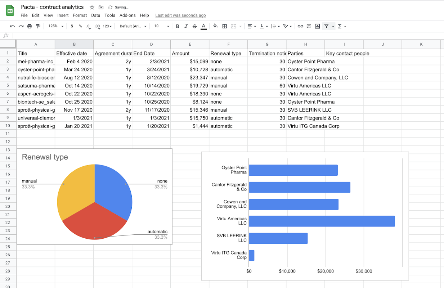Select column E header

point(190,44)
